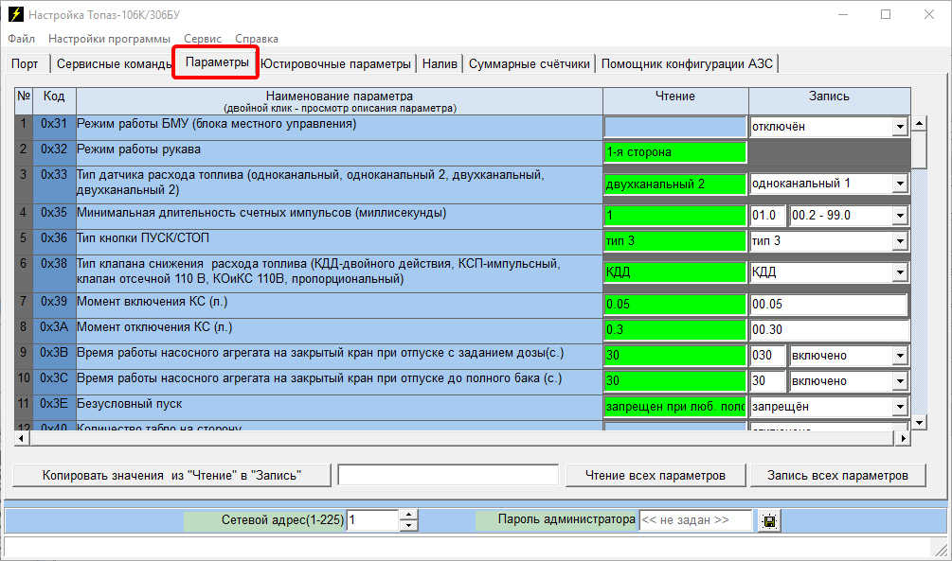952x561 pixels.
Task: Open the Юстировочные параметры tab
Action: (335, 63)
